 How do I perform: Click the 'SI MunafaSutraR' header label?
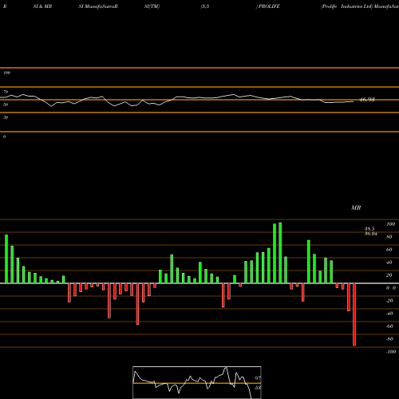coord(98,6)
